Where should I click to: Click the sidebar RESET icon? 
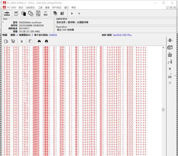click(x=170, y=54)
